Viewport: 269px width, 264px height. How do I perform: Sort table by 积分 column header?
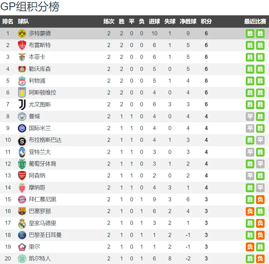click(206, 21)
